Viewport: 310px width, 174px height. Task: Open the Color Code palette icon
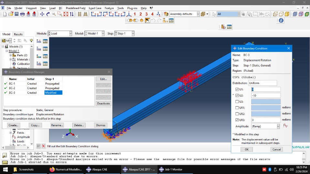166,14
